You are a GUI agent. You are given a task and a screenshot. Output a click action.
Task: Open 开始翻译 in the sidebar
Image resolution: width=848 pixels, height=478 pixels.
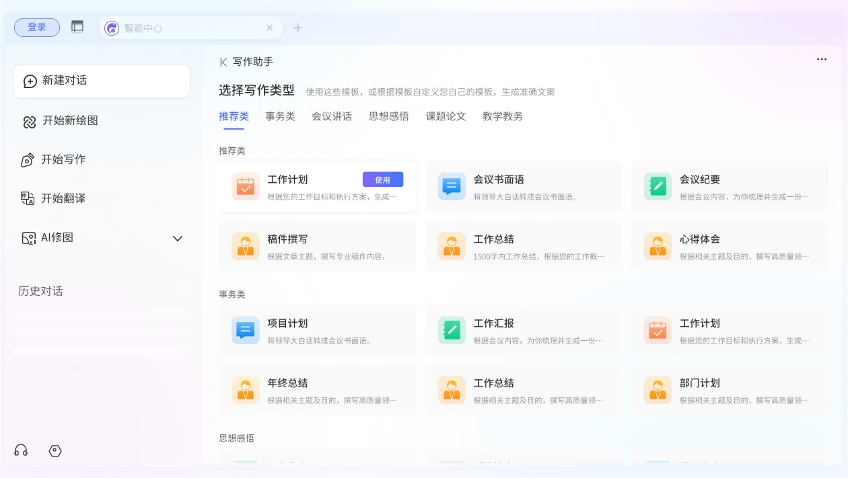click(63, 198)
